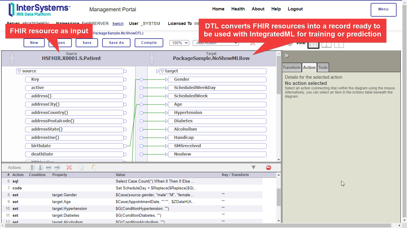Select action row 7 code
This screenshot has width=407, height=228.
[x=132, y=188]
